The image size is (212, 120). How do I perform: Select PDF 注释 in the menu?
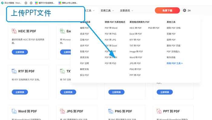click(x=84, y=63)
